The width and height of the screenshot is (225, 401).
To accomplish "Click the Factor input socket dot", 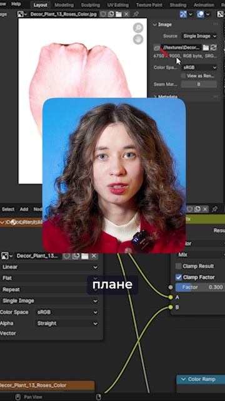I will (x=171, y=287).
